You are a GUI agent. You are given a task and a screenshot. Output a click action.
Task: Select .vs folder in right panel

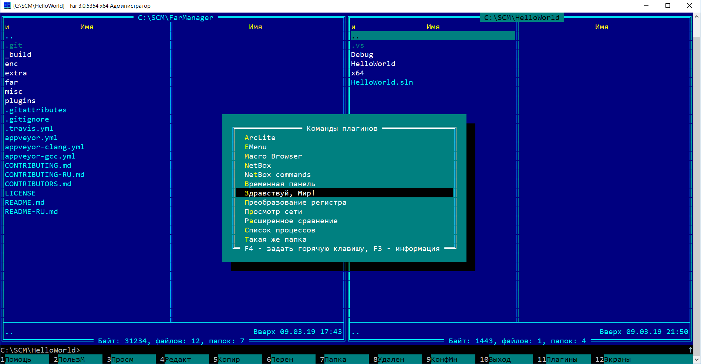click(358, 45)
